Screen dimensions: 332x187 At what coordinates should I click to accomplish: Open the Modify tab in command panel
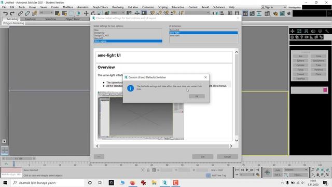point(299,31)
